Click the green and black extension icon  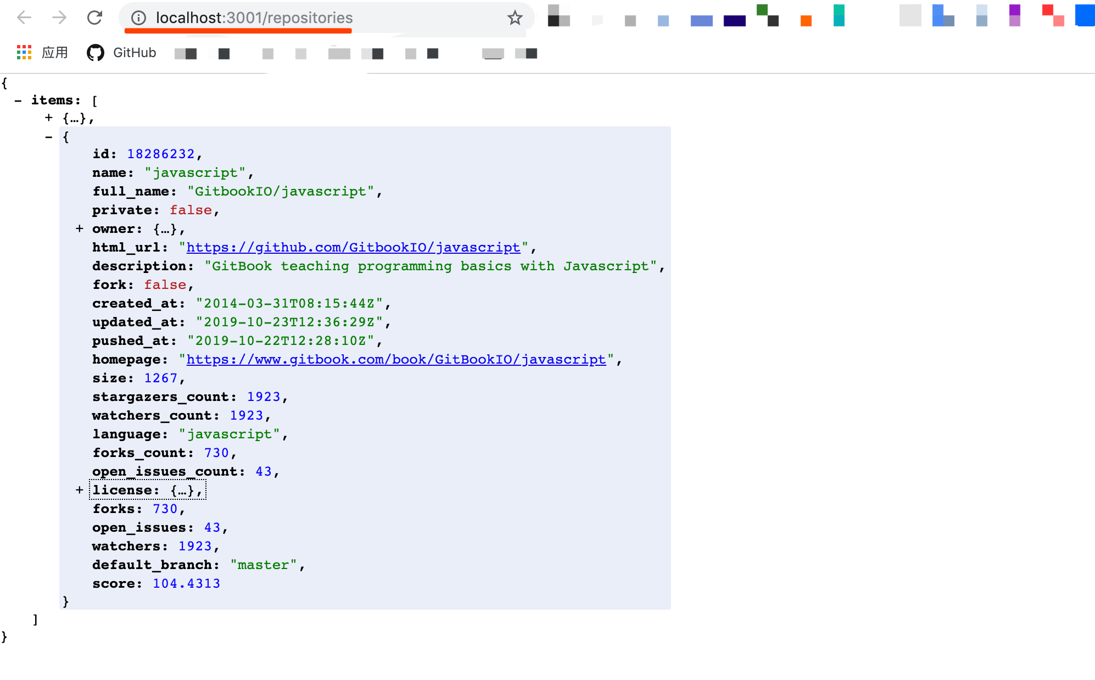(x=768, y=15)
